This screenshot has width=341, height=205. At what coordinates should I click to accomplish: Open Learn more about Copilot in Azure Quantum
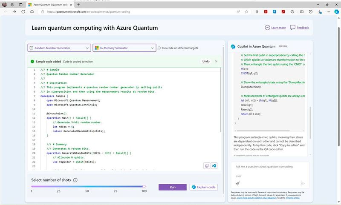pyautogui.click(x=257, y=198)
